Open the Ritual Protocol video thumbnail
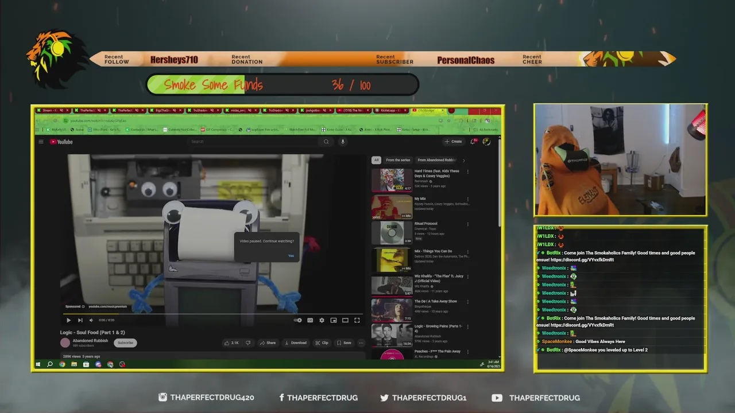Screen dimensions: 735x413 tap(392, 232)
